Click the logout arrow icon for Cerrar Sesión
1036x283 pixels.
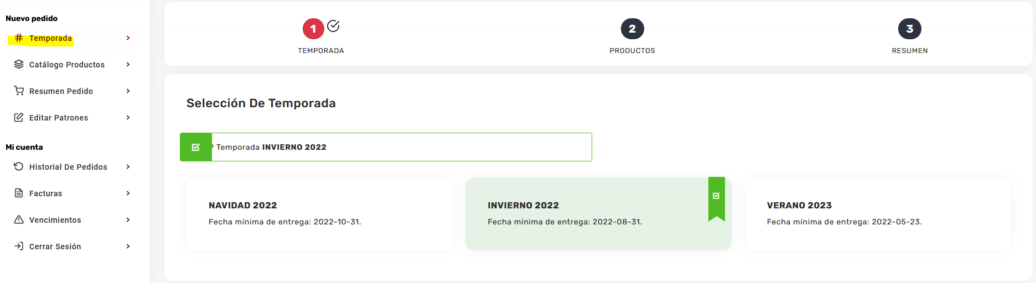coord(19,246)
